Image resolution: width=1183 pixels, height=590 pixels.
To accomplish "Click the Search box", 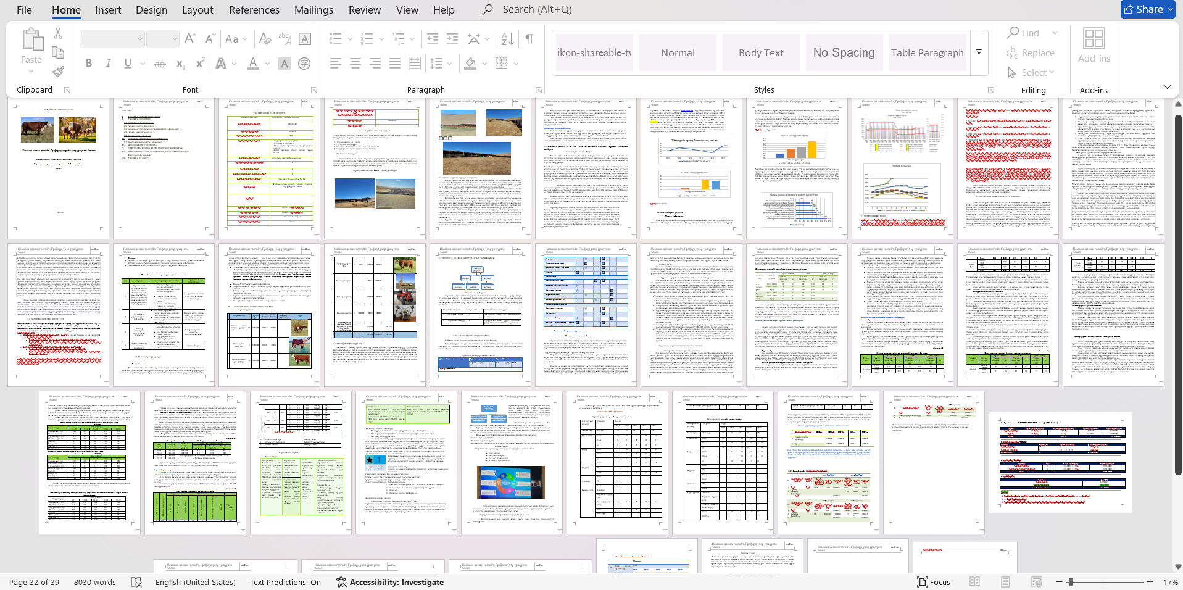I will 537,9.
